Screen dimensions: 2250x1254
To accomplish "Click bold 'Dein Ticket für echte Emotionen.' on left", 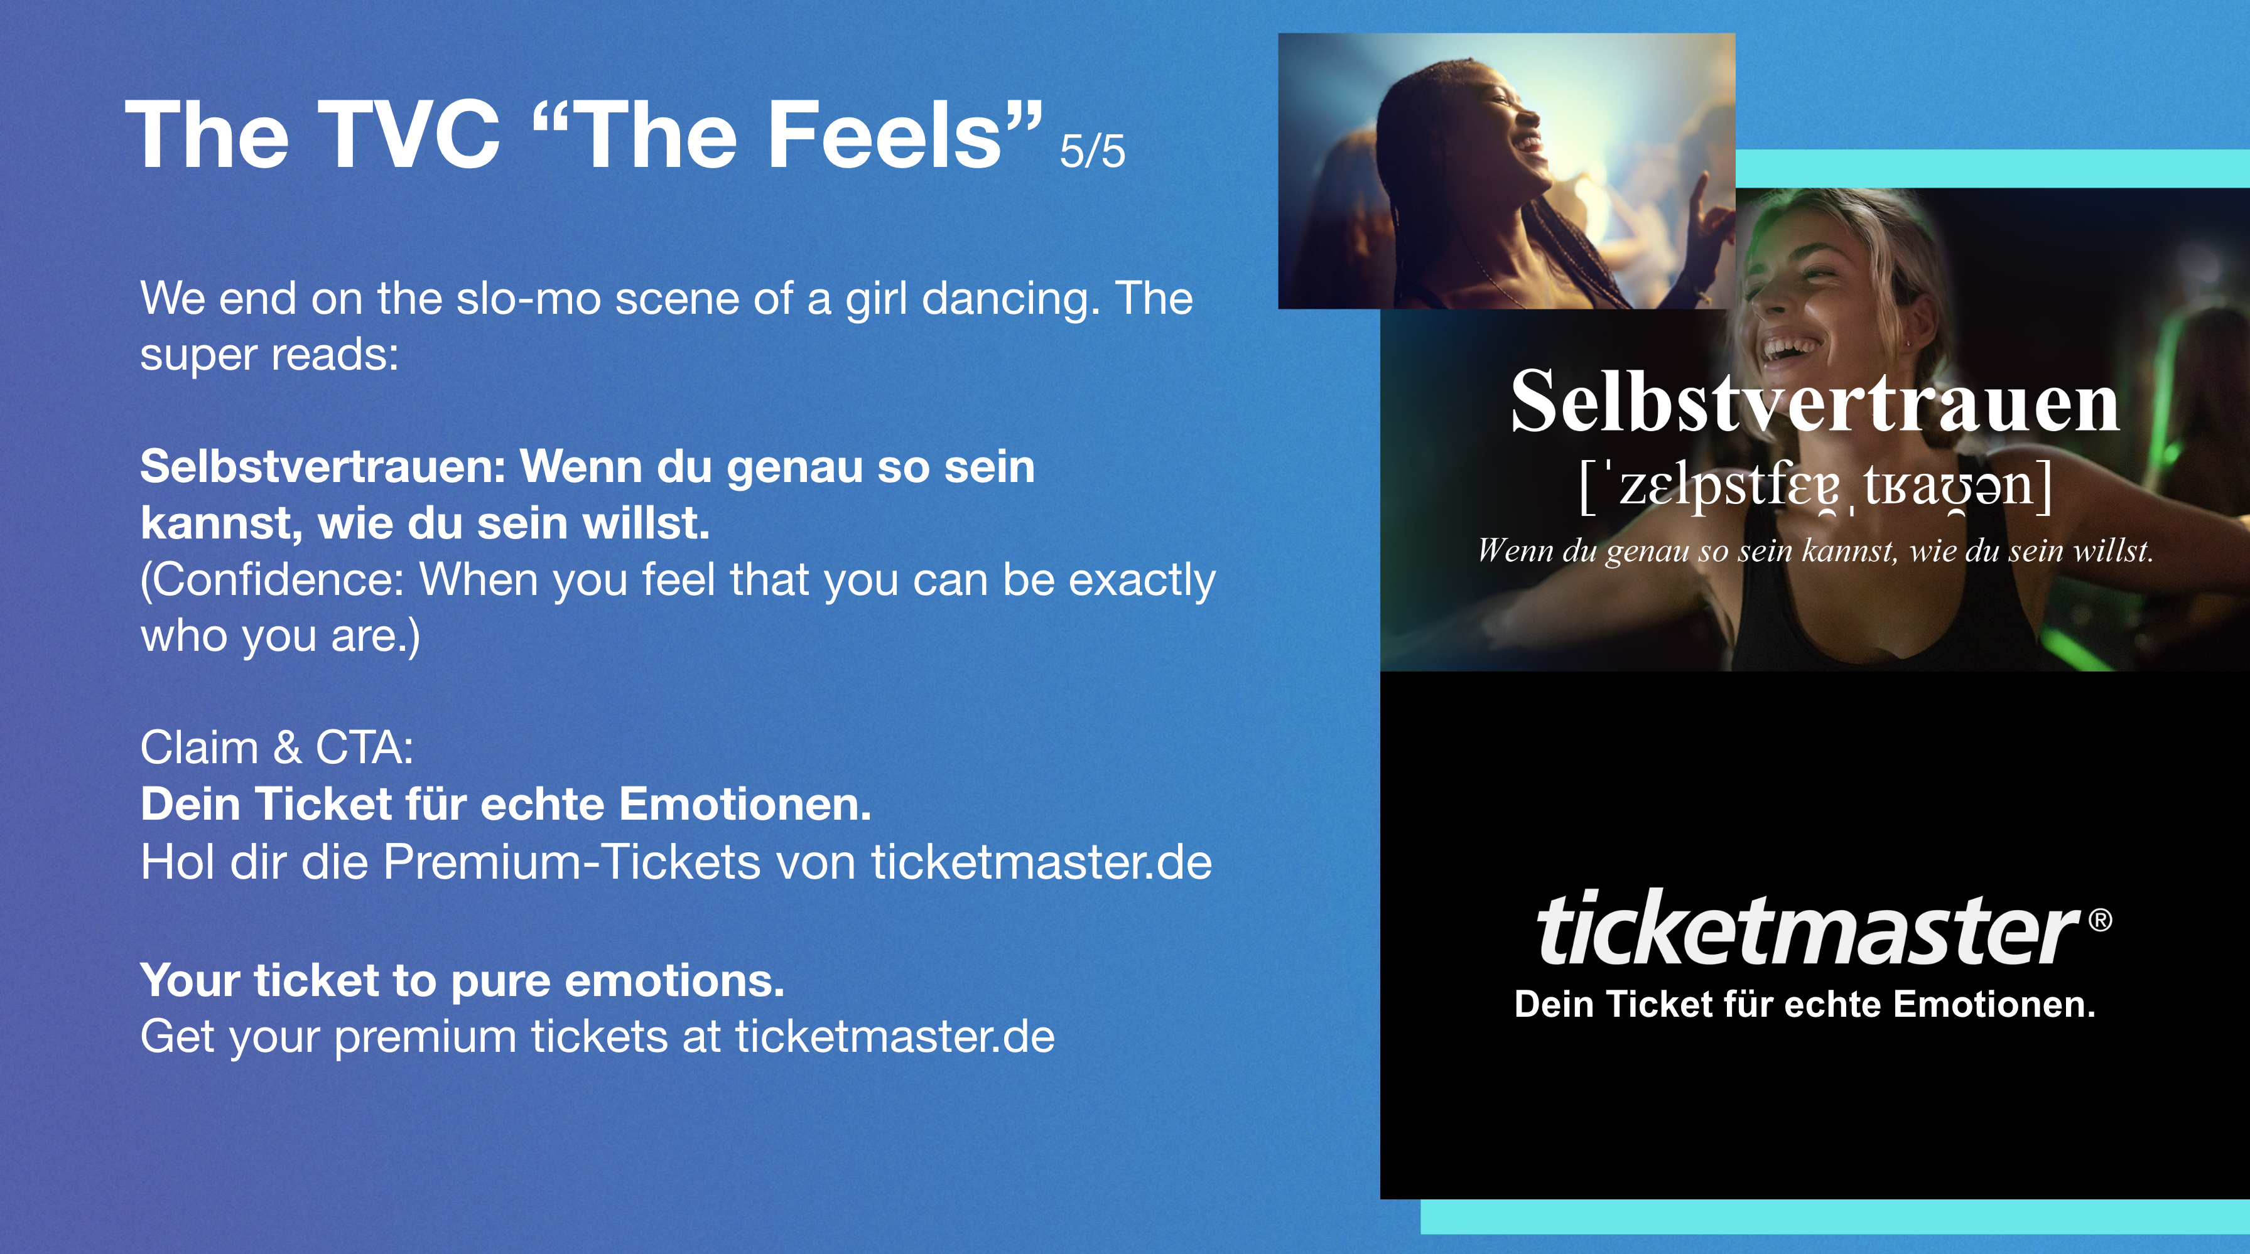I will (506, 803).
